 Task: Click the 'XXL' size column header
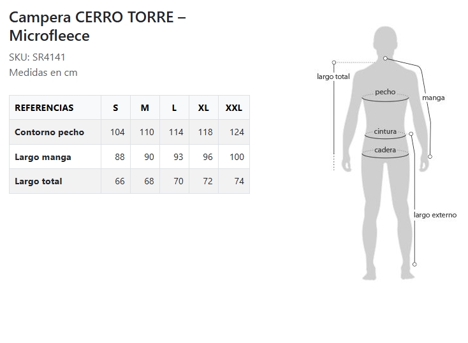(234, 108)
